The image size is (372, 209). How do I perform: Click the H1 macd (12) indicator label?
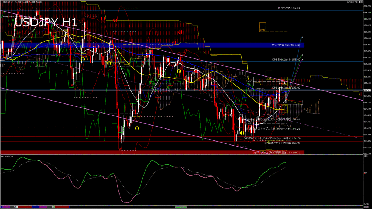(7, 156)
